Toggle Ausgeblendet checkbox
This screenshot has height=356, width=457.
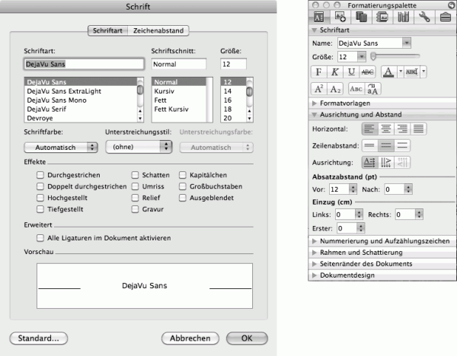[183, 198]
